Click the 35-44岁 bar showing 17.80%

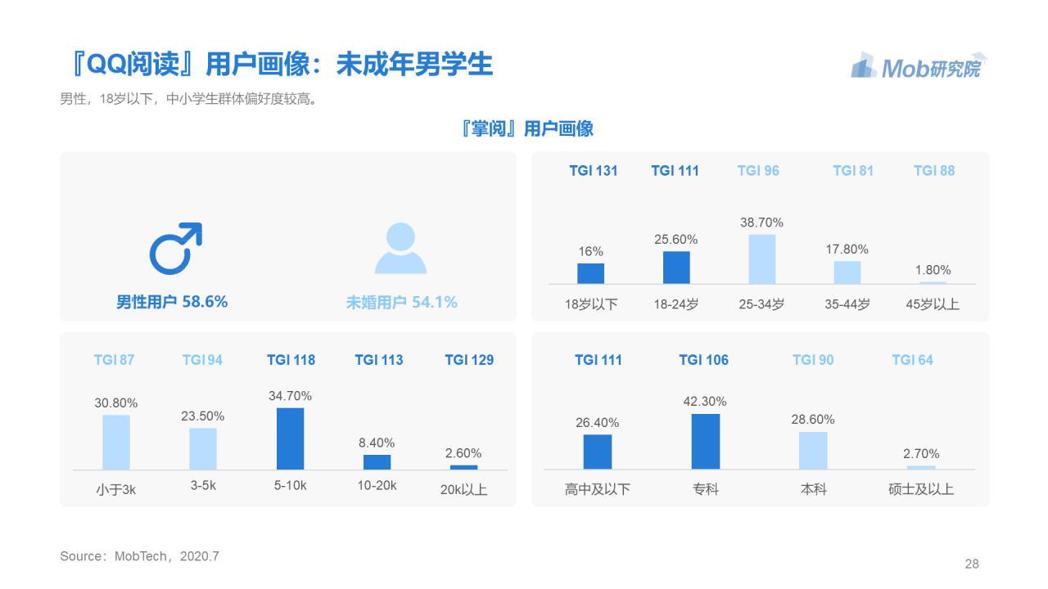(847, 272)
